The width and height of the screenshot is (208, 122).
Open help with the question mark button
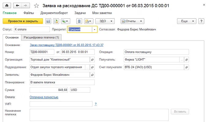(x=201, y=21)
